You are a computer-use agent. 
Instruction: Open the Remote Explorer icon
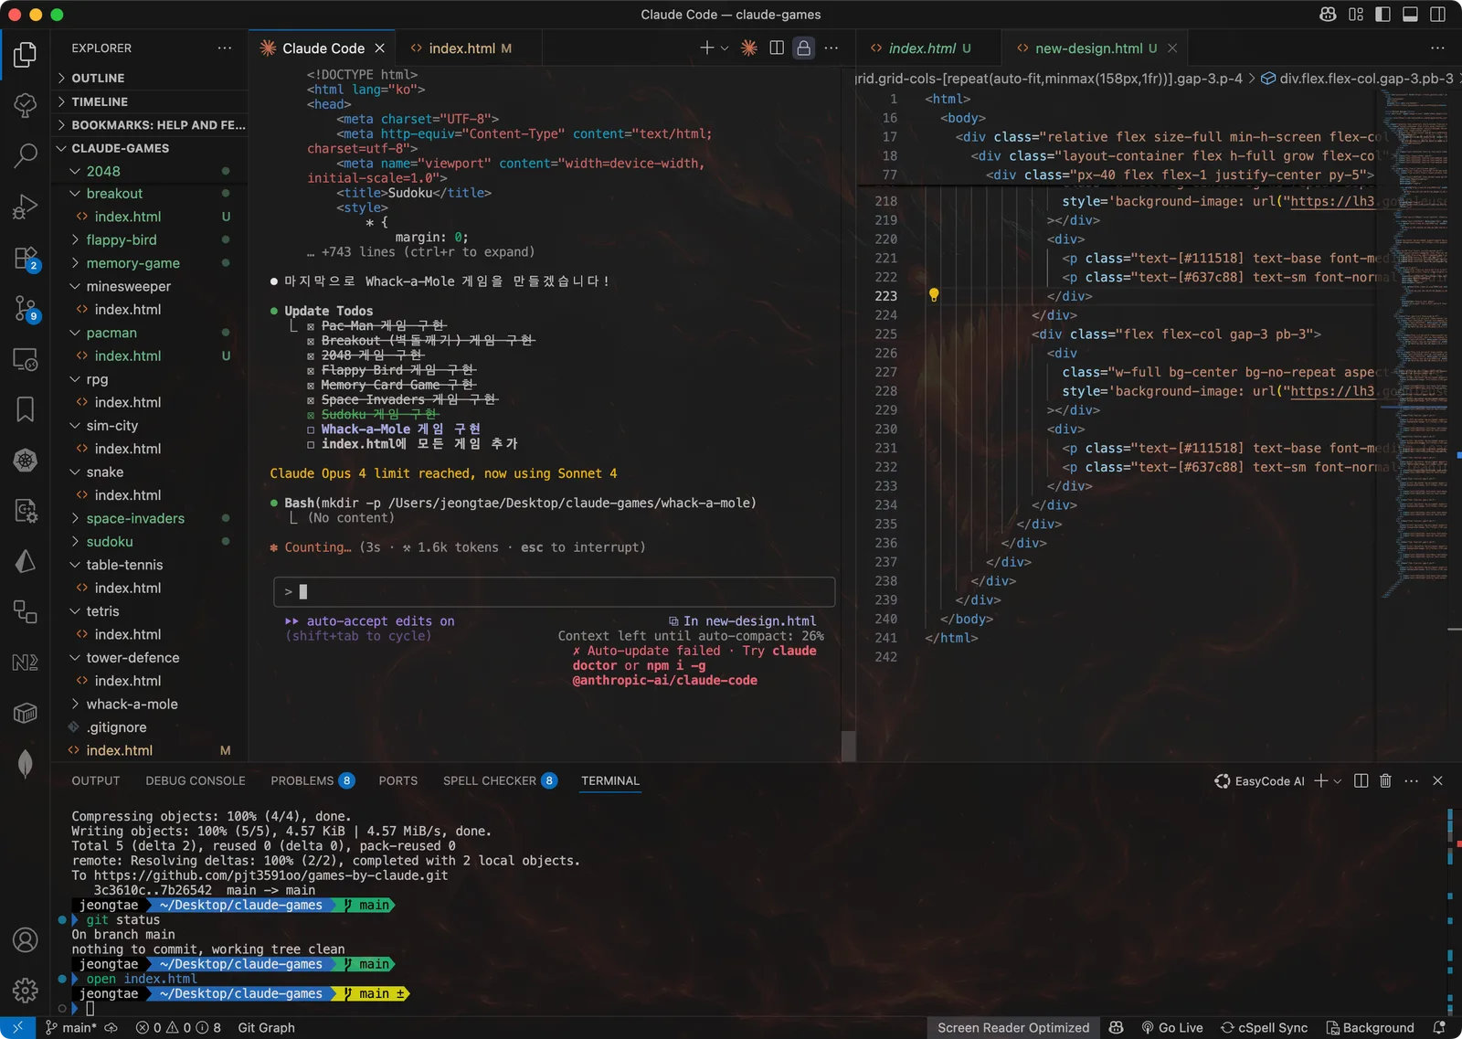point(26,359)
